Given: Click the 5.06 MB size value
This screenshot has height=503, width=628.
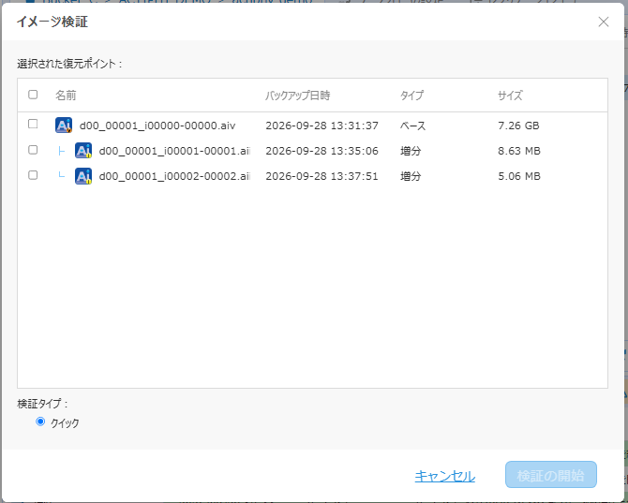Looking at the screenshot, I should pyautogui.click(x=519, y=176).
